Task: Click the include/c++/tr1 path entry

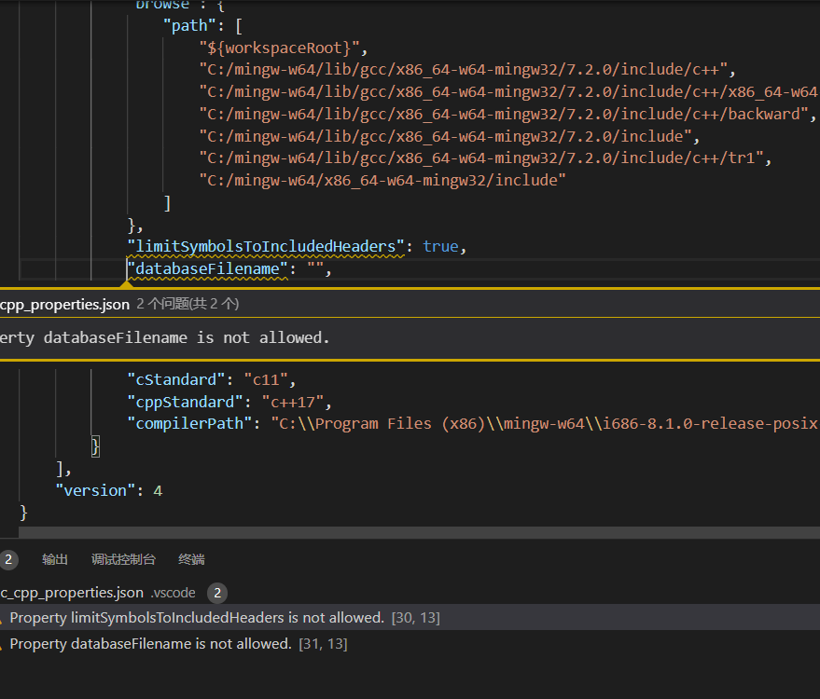Action: coord(481,158)
